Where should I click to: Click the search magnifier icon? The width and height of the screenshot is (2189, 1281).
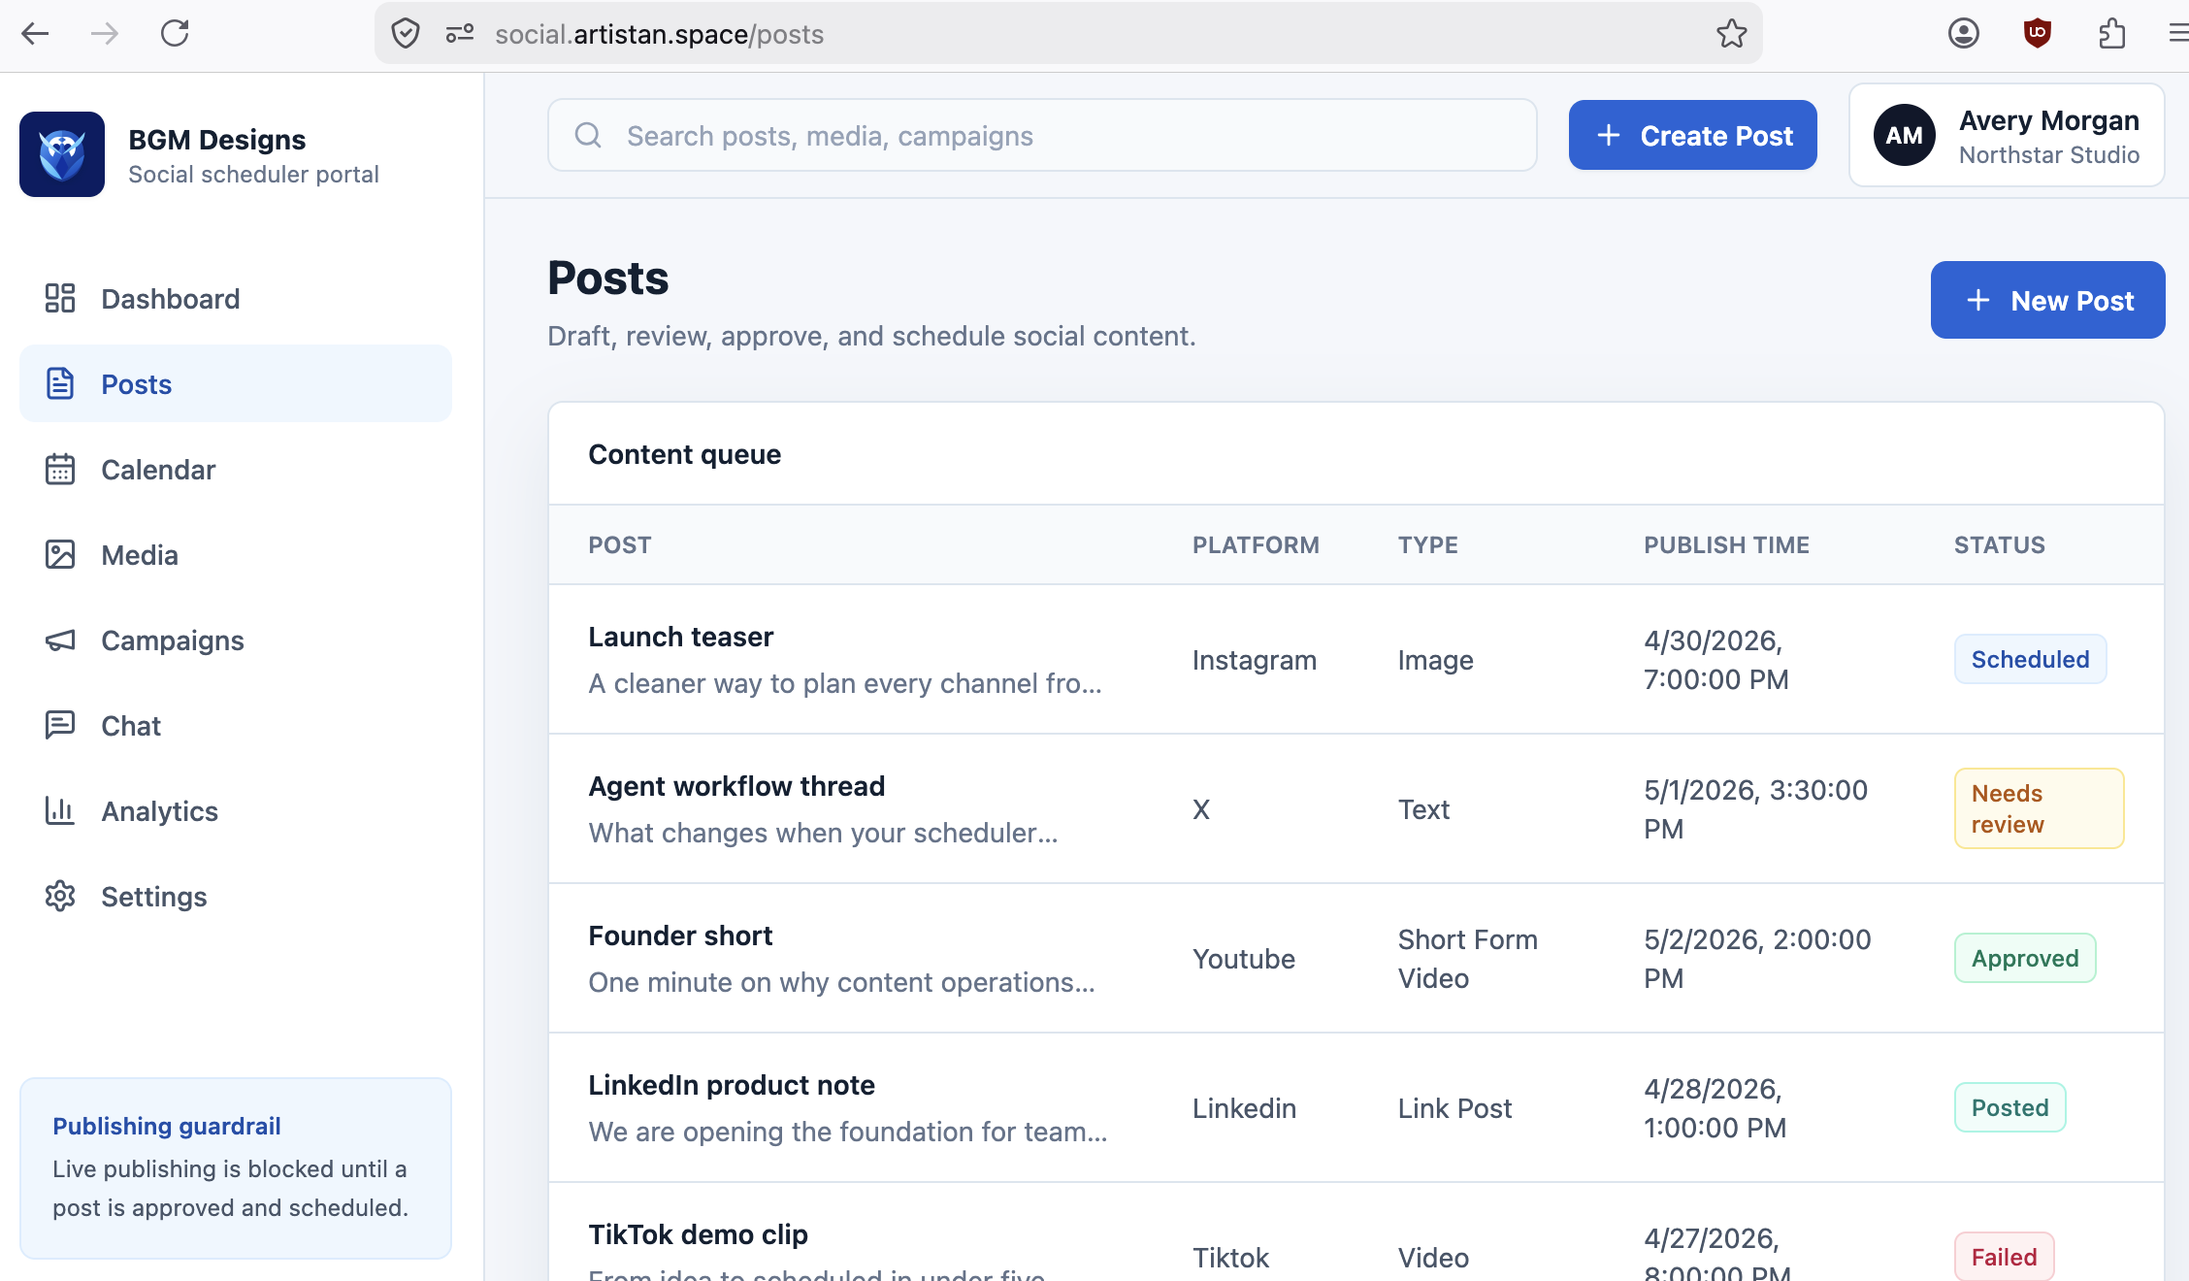point(588,135)
